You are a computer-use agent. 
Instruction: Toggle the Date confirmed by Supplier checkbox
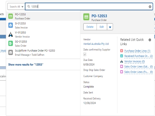(x=85, y=54)
